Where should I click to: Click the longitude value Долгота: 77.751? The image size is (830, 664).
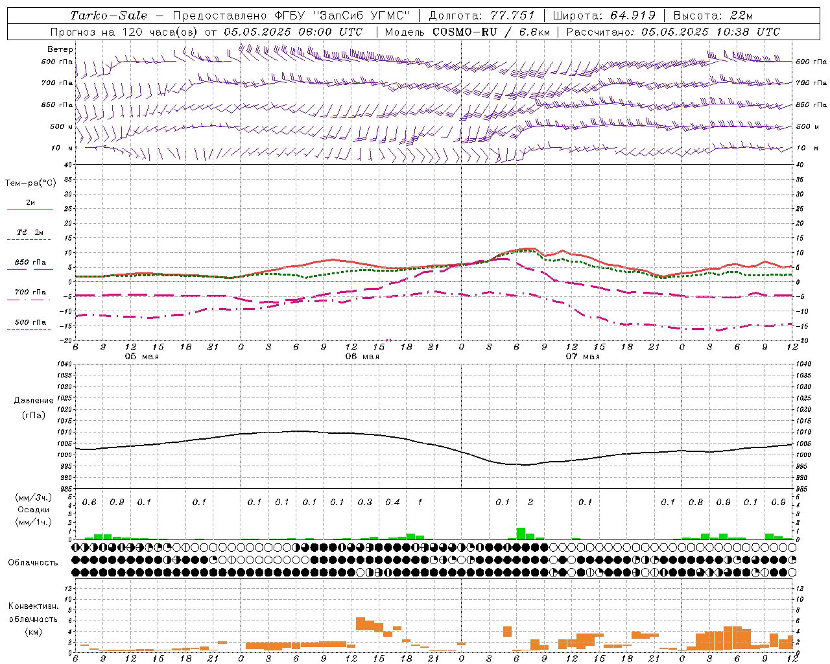[482, 16]
